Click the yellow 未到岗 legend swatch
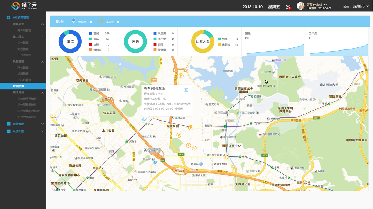 (x=219, y=44)
